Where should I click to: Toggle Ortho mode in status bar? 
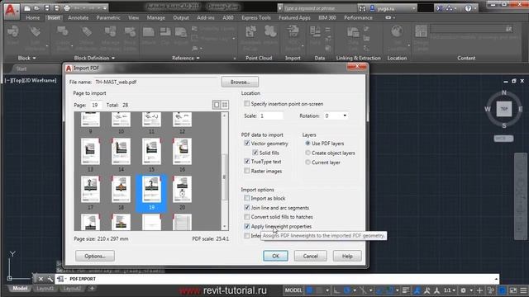[x=336, y=290]
